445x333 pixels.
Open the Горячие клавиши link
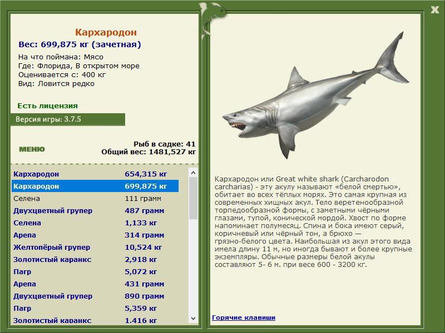pyautogui.click(x=244, y=317)
